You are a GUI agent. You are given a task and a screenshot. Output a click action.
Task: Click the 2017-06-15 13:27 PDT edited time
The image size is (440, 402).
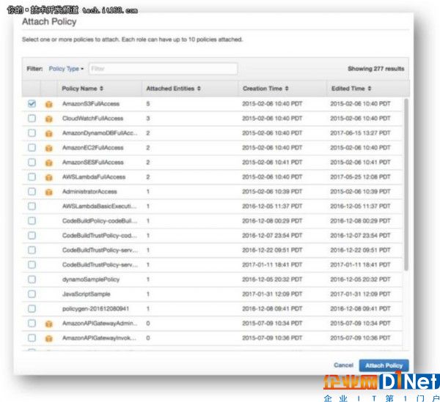(x=360, y=133)
